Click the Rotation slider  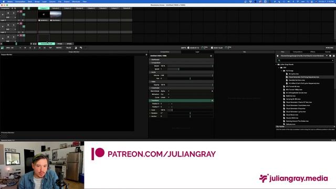[x=190, y=113]
